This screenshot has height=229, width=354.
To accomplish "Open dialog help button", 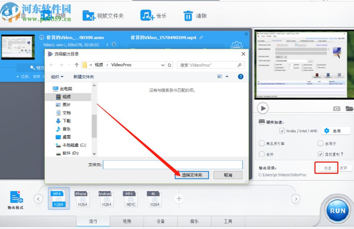I will pos(241,77).
